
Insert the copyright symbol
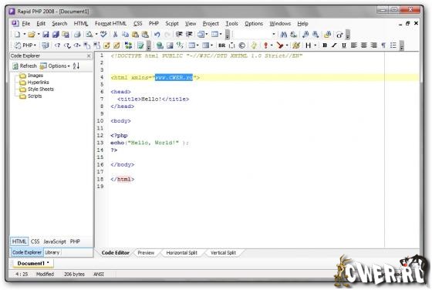point(242,46)
